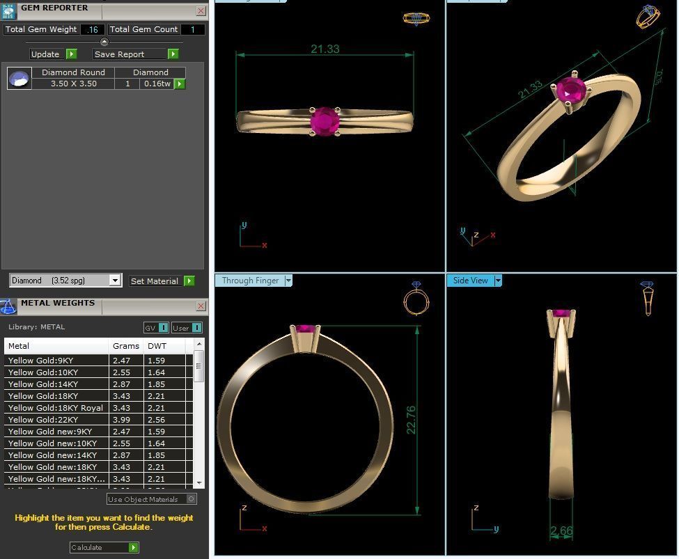Click metal list scrollbar up arrow
The width and height of the screenshot is (679, 559).
(199, 344)
